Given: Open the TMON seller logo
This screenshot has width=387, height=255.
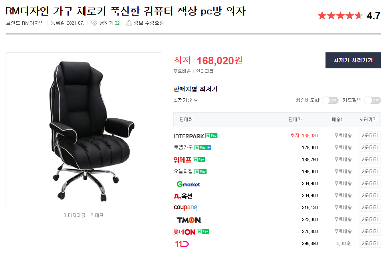Looking at the screenshot, I should (x=189, y=220).
